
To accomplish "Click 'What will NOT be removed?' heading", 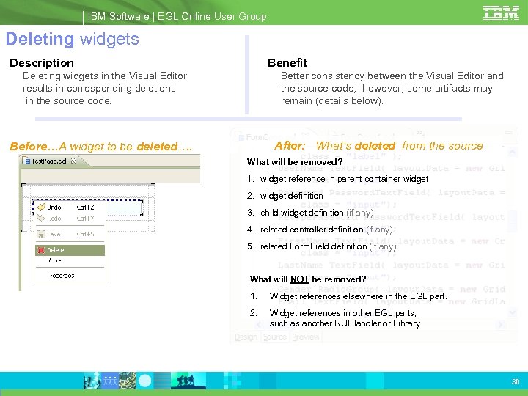I will click(x=308, y=279).
